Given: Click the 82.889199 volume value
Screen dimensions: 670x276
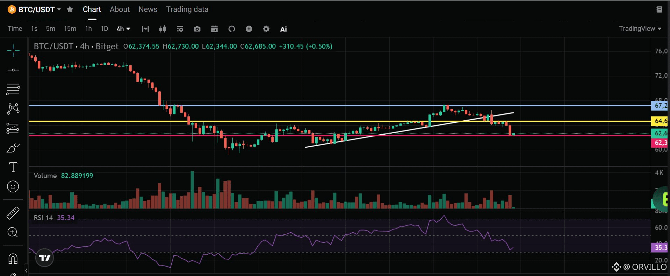Looking at the screenshot, I should pos(77,176).
